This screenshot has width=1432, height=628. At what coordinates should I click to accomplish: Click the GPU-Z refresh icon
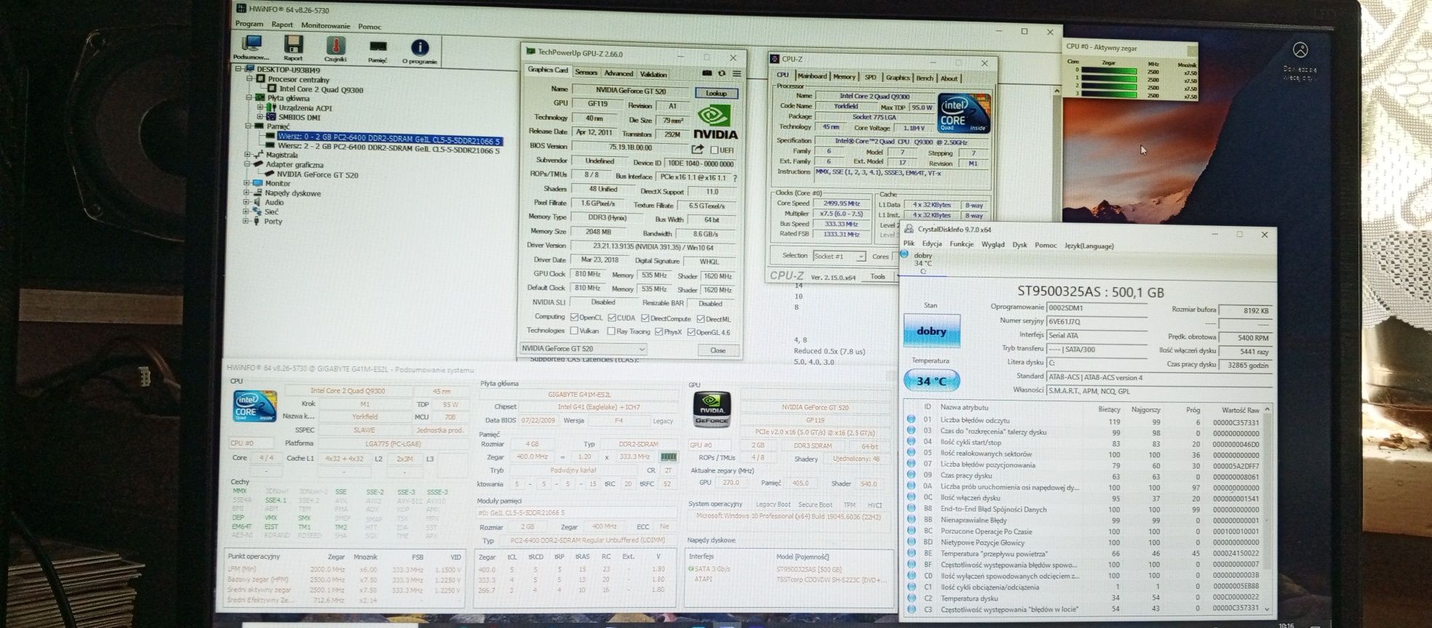pyautogui.click(x=722, y=73)
